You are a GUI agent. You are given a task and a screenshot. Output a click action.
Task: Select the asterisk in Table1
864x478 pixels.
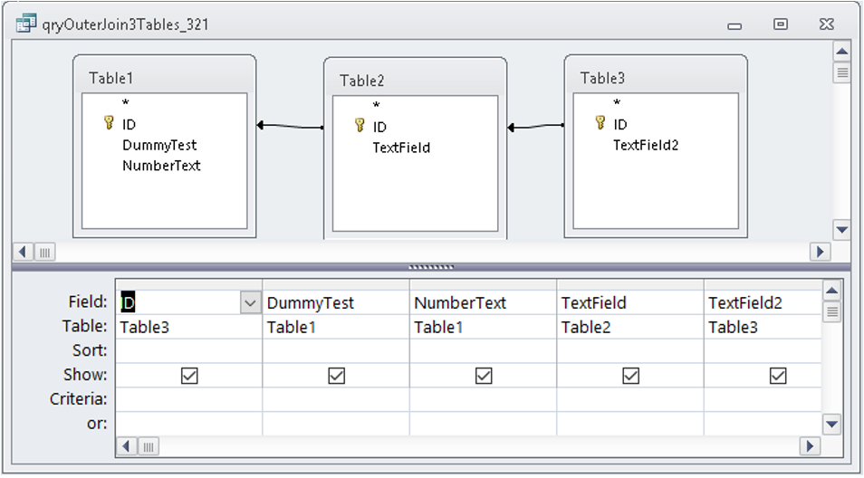click(x=126, y=103)
